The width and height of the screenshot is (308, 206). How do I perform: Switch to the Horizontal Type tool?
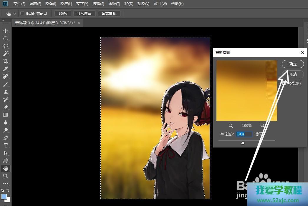point(5,146)
